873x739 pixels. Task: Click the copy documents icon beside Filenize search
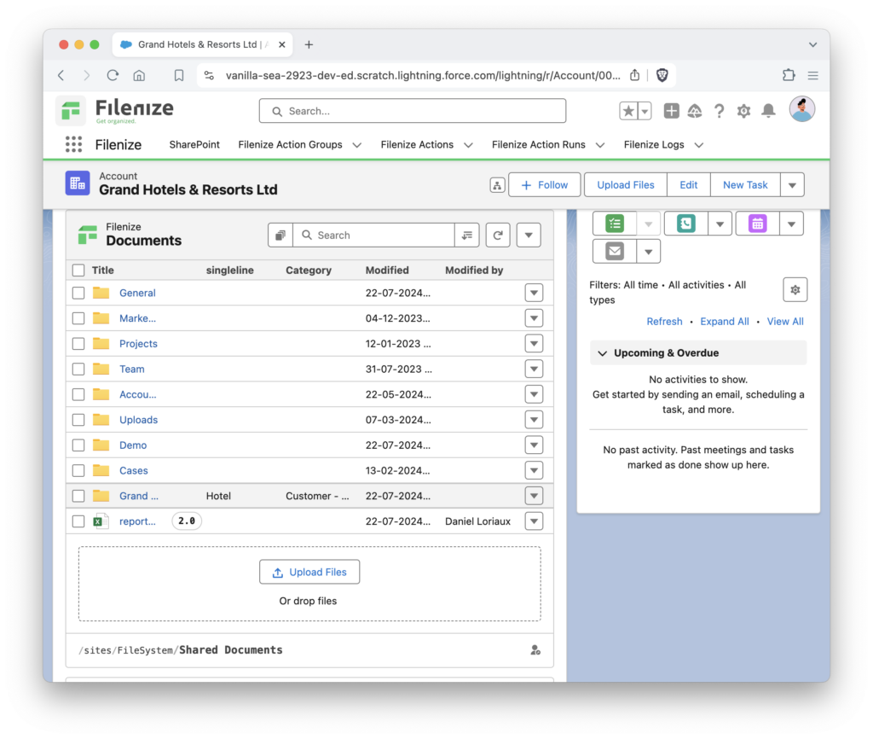(280, 236)
